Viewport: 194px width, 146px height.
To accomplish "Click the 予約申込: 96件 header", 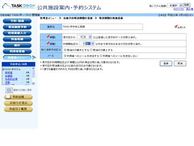I will tap(19, 64).
